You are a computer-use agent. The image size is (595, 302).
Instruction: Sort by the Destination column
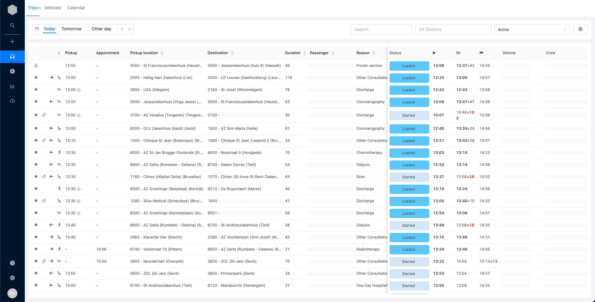232,53
